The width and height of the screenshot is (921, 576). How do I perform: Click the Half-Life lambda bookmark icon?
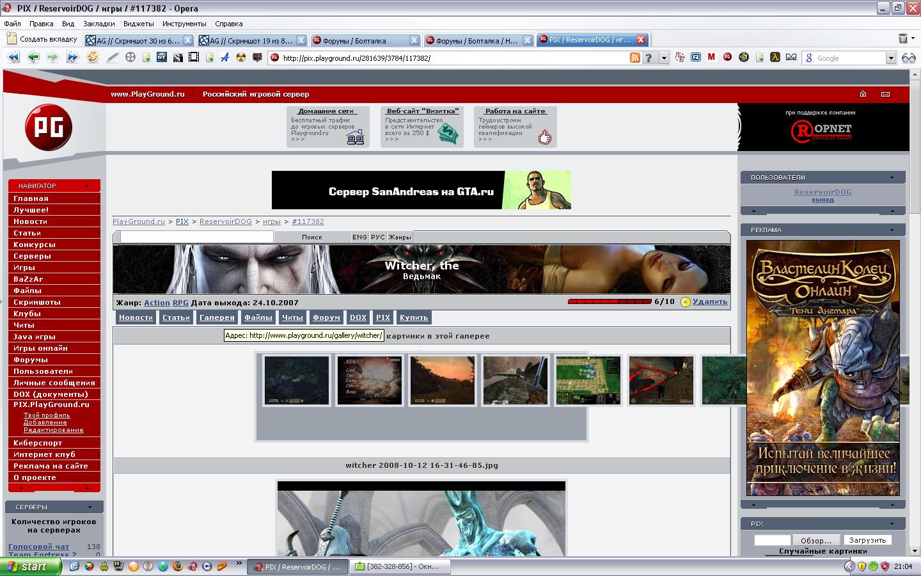(x=775, y=58)
